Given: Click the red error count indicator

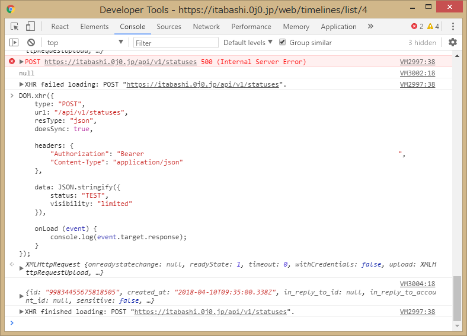Looking at the screenshot, I should click(418, 27).
